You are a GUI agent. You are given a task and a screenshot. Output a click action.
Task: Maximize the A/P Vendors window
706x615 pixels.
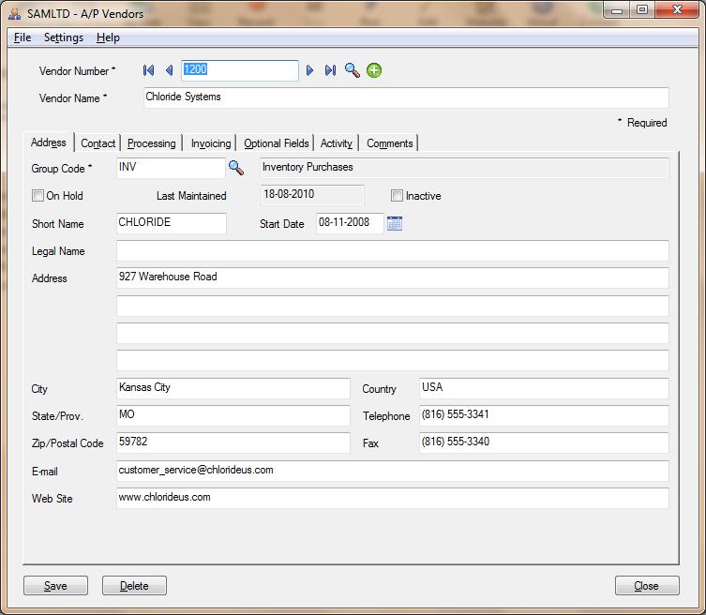click(642, 10)
